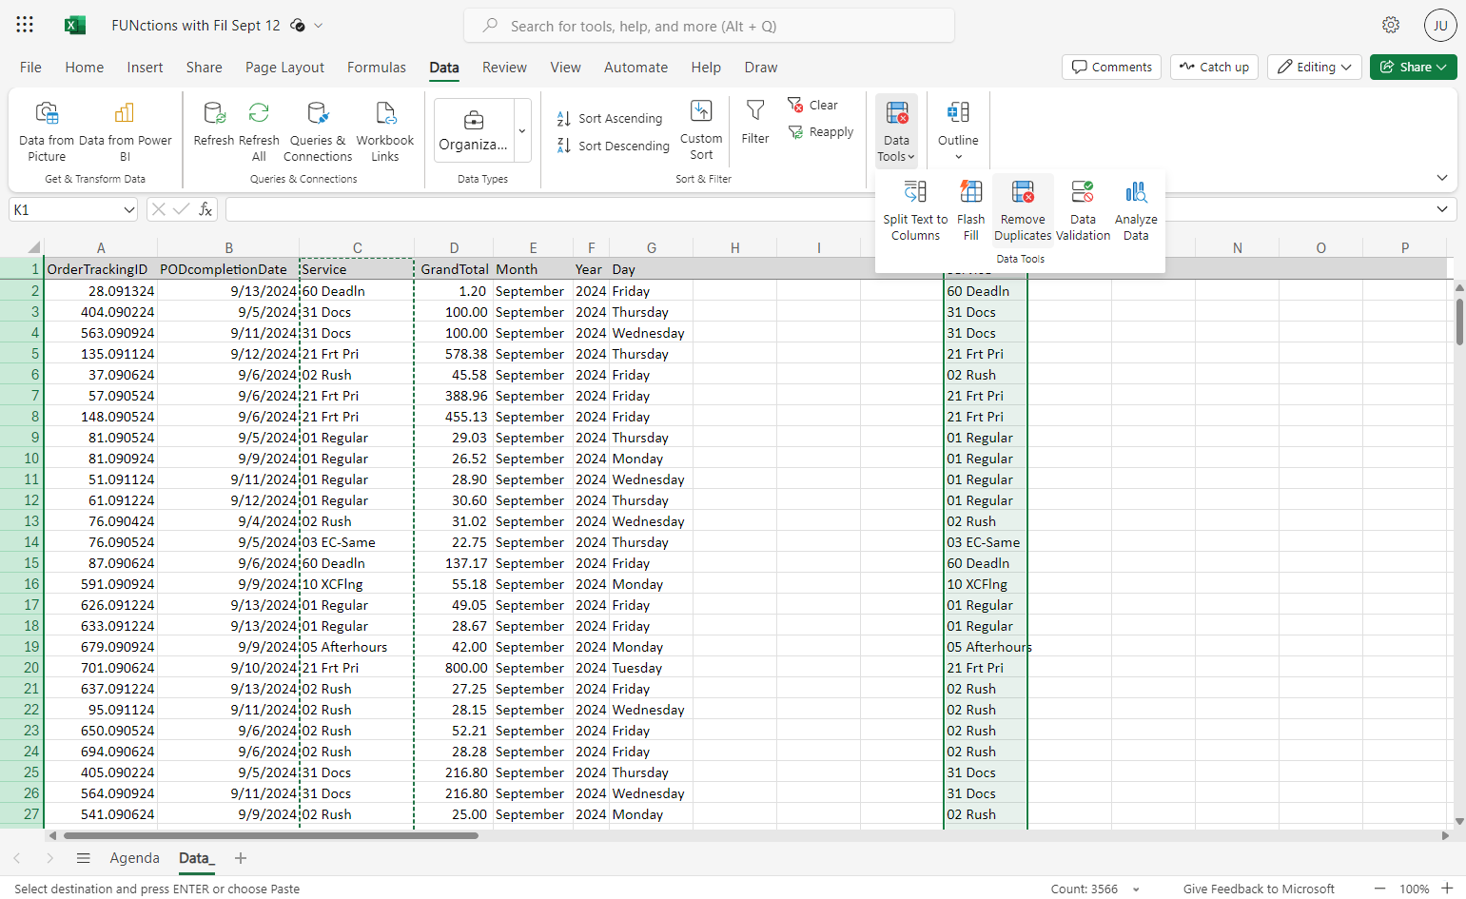Viewport: 1466px width, 899px height.
Task: Open the Microsoft 365 app launcher
Action: (25, 25)
